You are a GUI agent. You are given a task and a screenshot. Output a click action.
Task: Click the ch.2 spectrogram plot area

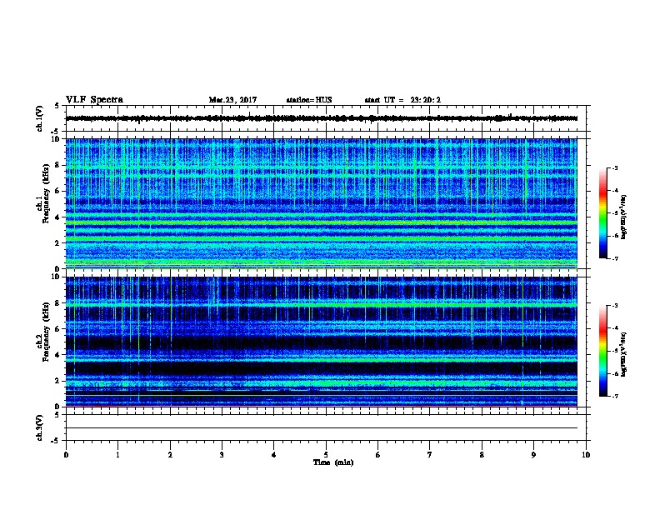pos(322,342)
